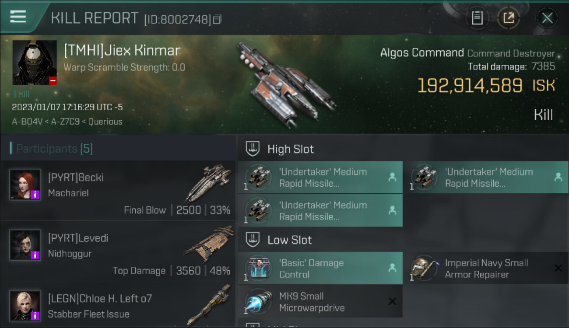Open the Participants [5] header
The image size is (569, 328).
(x=52, y=149)
